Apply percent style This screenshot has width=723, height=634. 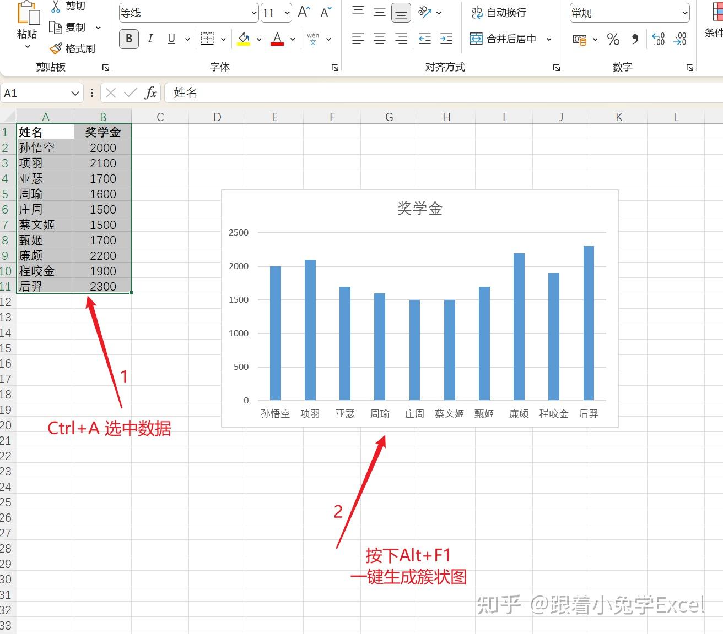coord(613,39)
